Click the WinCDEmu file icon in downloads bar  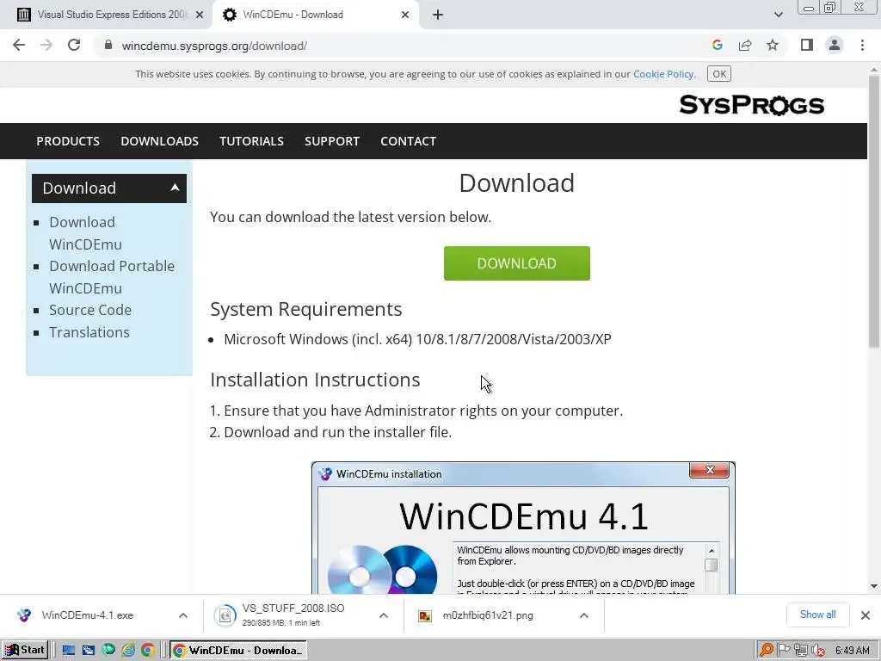pos(24,615)
